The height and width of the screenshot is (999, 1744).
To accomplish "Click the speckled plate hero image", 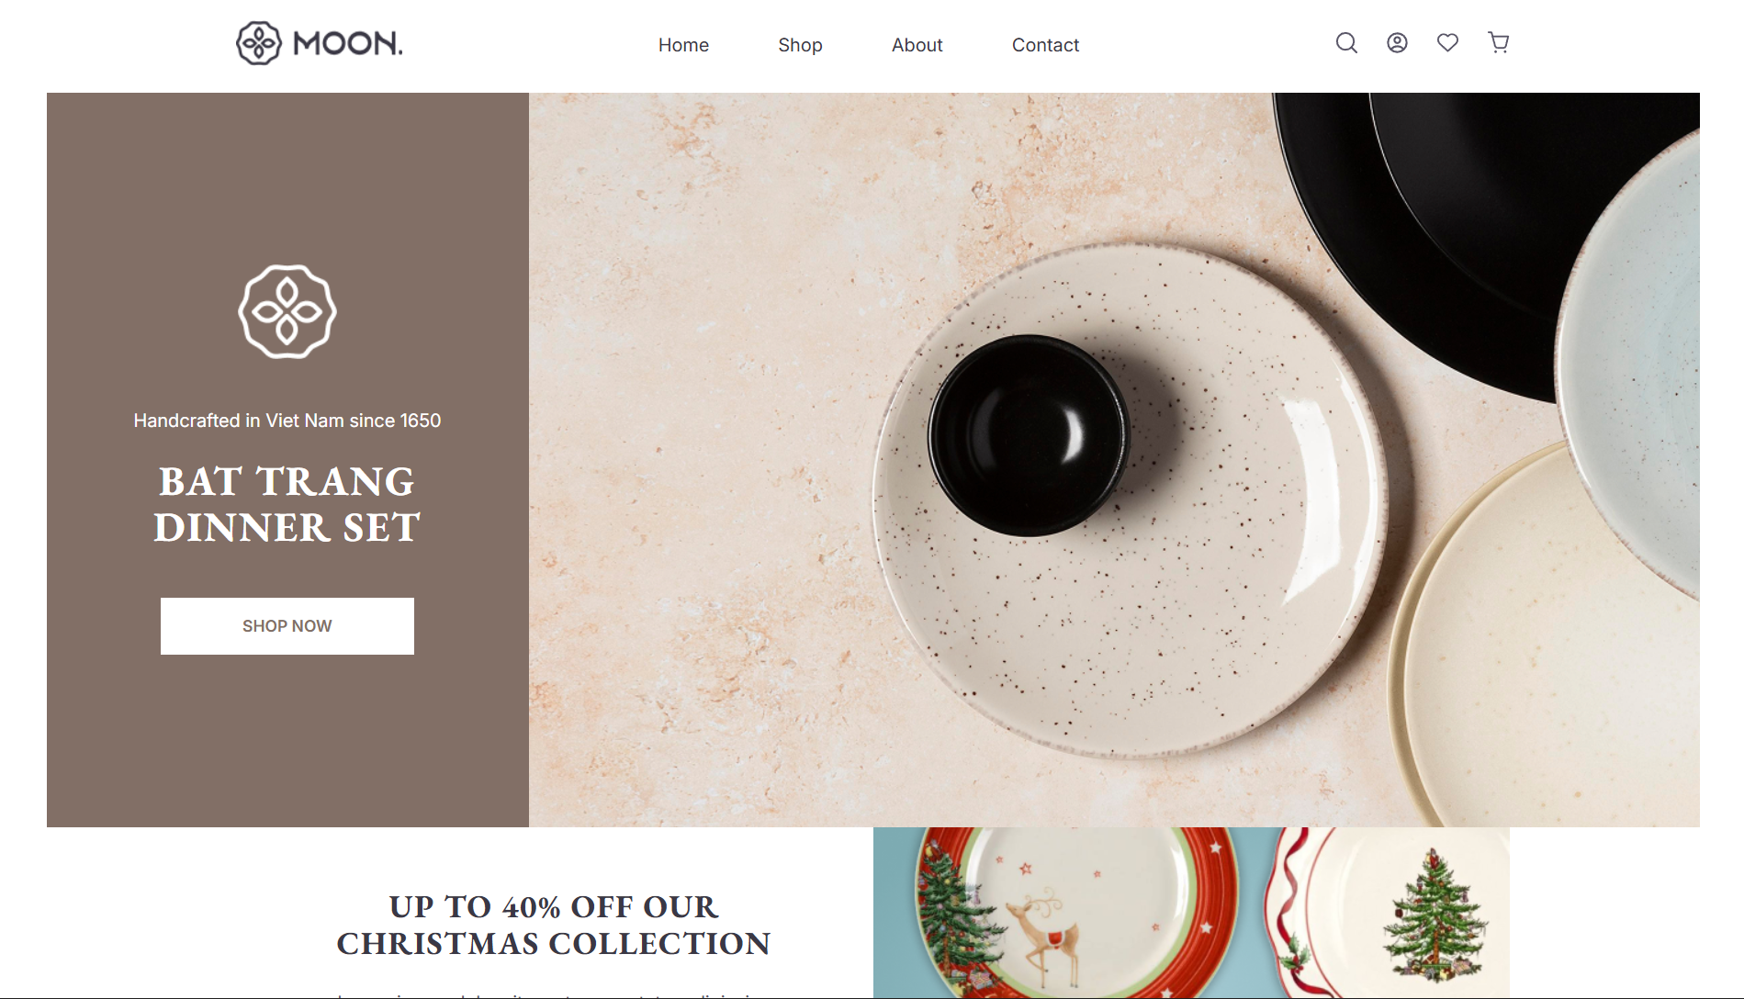I will (x=1130, y=500).
